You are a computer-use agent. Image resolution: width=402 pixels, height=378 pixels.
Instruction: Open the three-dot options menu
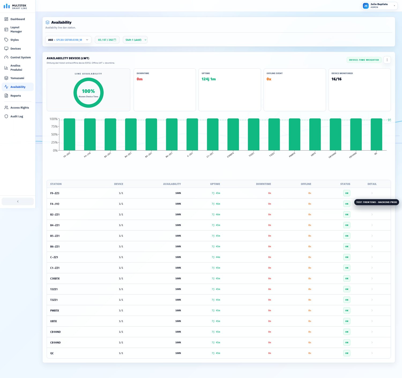pos(387,60)
